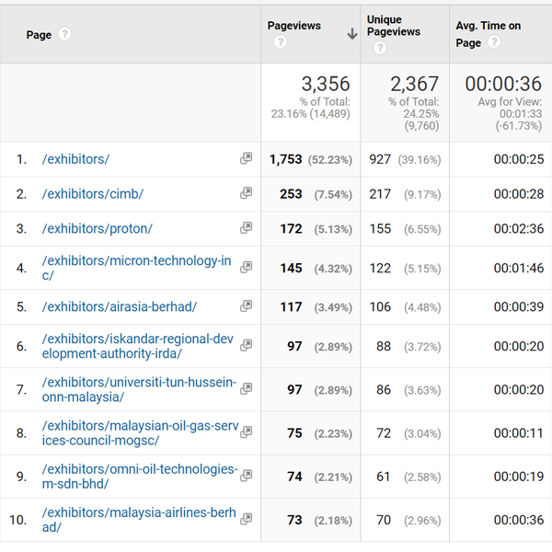Click the /exhibitors/proton/ page link
Viewport: 552px width, 552px height.
[97, 228]
